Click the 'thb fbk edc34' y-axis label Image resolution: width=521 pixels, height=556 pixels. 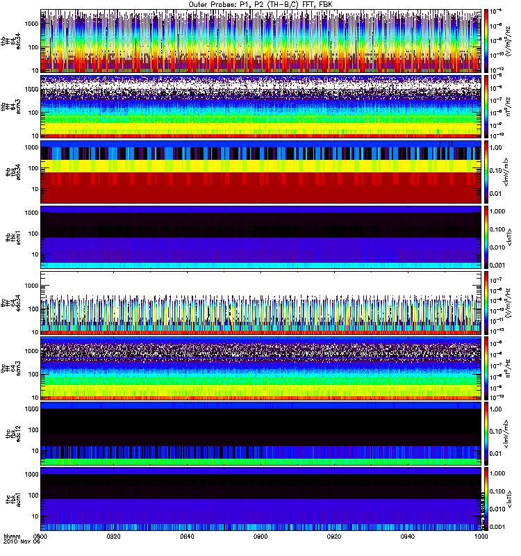pos(13,172)
